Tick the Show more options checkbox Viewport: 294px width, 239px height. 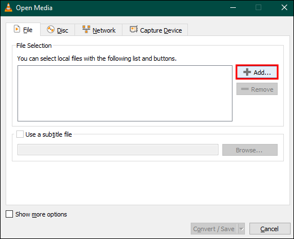coord(9,214)
